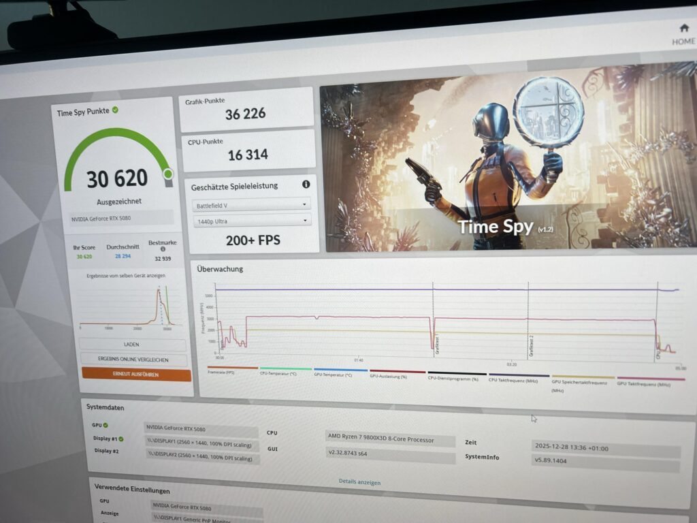Click the 'AMD Ryzen 7 9800X3D 8-Core Processor' field
Screen dimensions: 697x523
pos(390,439)
